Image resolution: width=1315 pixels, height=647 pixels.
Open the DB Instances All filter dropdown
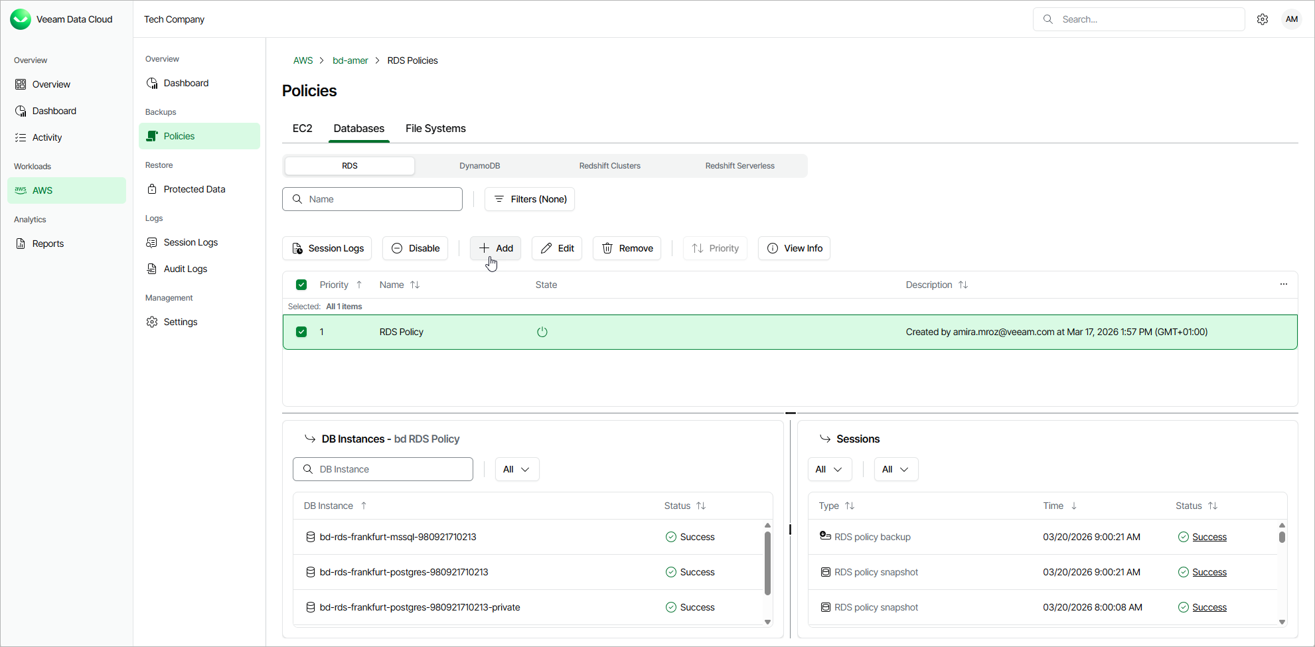(517, 469)
